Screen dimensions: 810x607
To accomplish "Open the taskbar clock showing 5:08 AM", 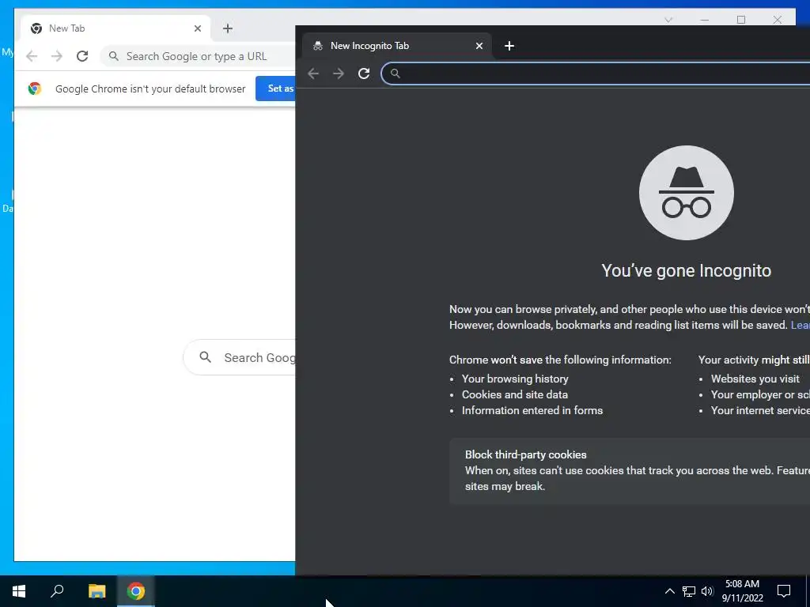I will (742, 591).
